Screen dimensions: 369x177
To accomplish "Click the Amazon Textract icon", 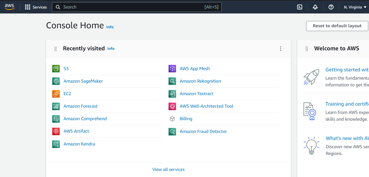I will 172,94.
